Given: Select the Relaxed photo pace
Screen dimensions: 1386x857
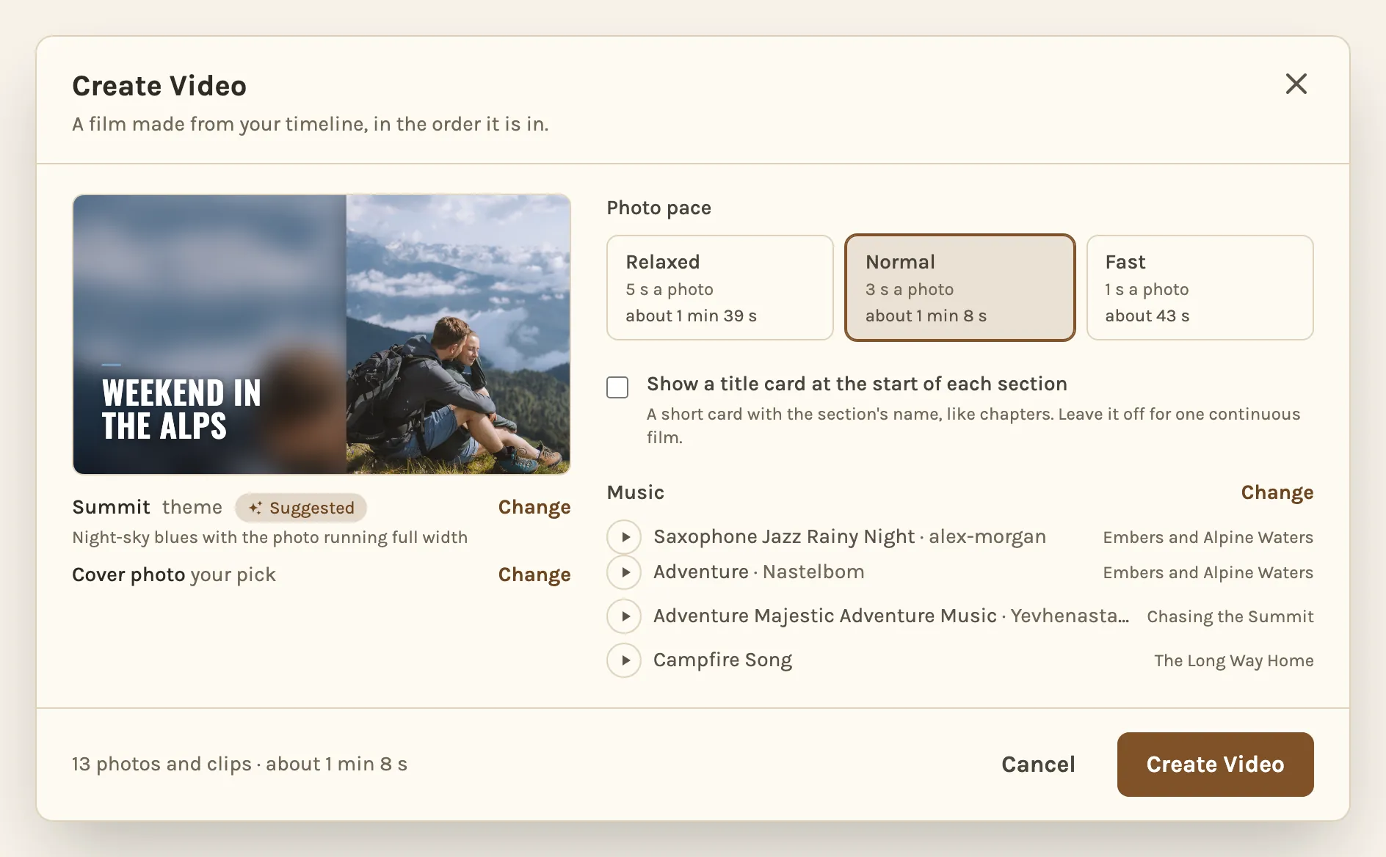Looking at the screenshot, I should 720,288.
